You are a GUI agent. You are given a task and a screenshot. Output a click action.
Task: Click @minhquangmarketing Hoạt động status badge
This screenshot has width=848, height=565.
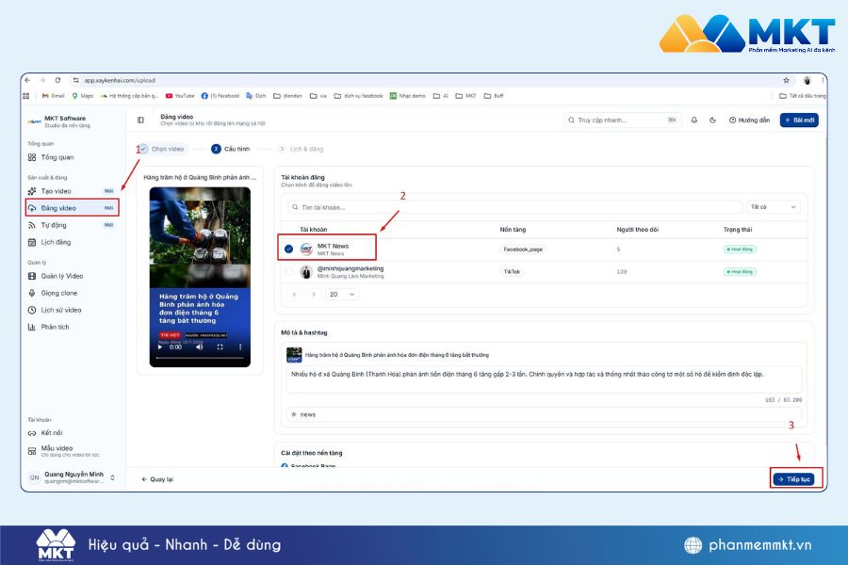[740, 272]
